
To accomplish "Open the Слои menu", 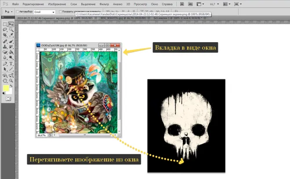I will point(74,4).
